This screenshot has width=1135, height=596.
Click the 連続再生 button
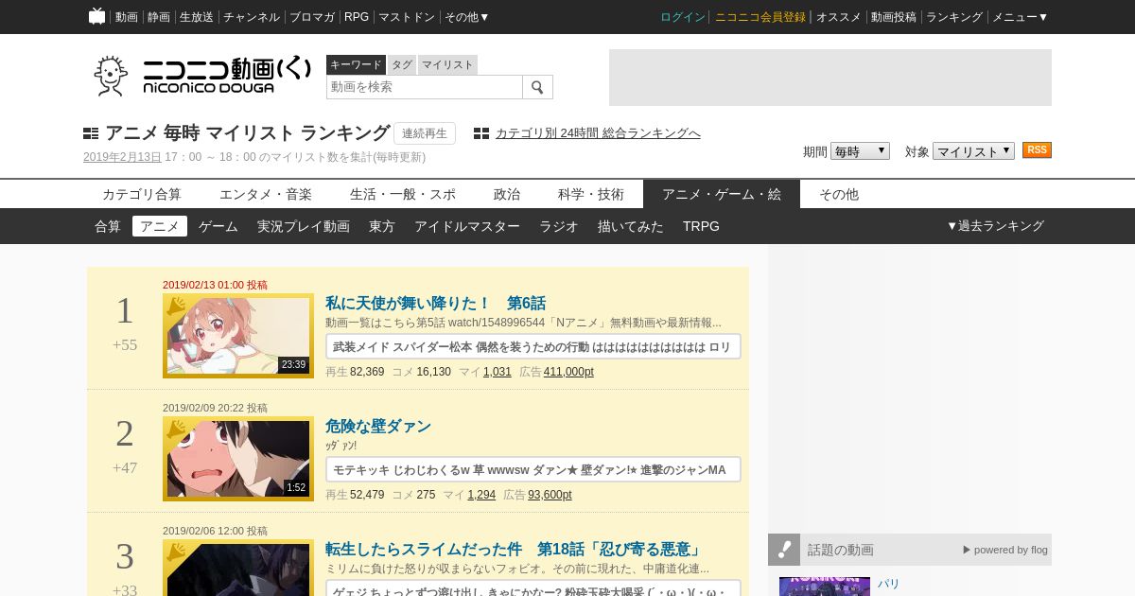(425, 133)
